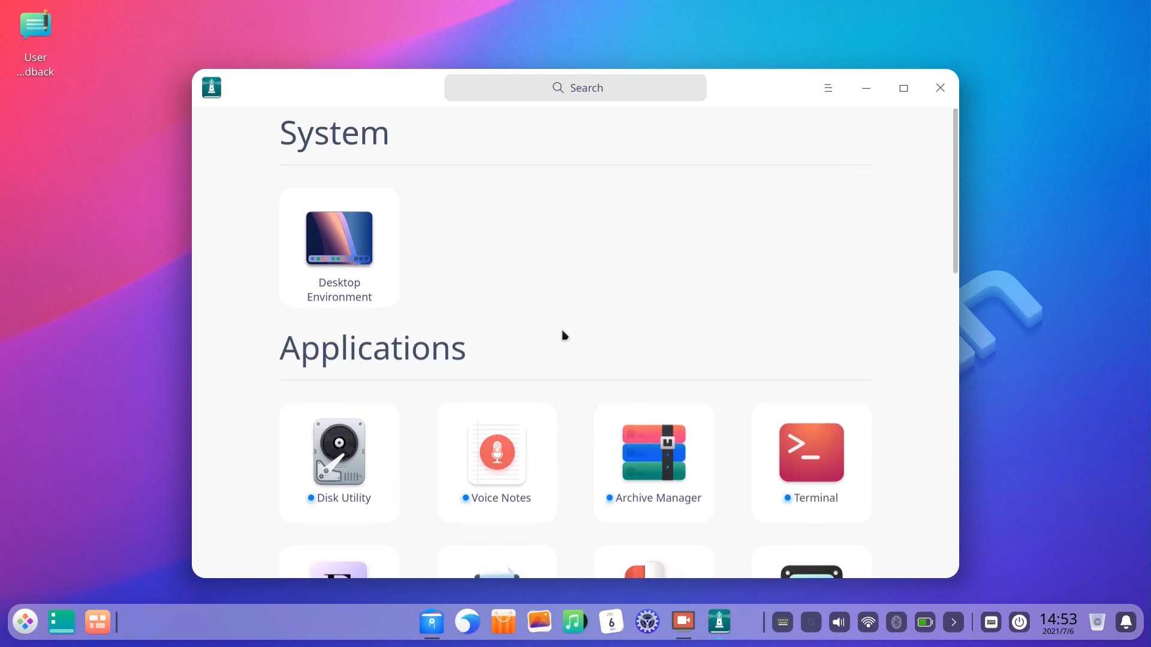The width and height of the screenshot is (1151, 647).
Task: Open the Disk Utility manual
Action: point(339,462)
